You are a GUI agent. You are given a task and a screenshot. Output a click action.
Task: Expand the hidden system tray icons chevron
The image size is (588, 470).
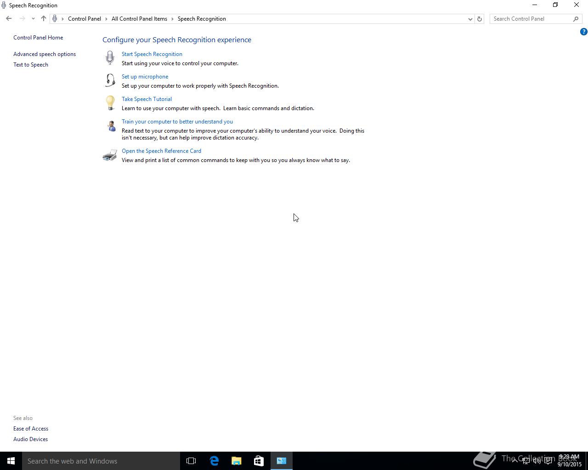tap(514, 461)
